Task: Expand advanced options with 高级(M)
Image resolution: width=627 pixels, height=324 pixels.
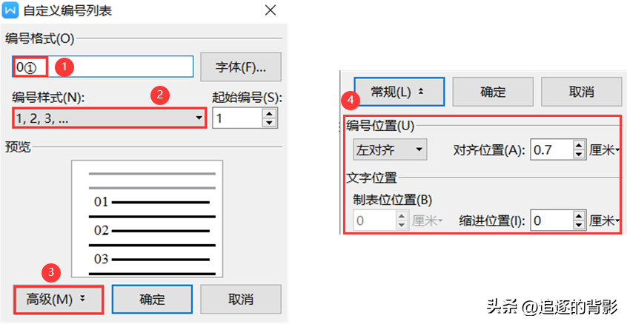Action: pyautogui.click(x=59, y=299)
